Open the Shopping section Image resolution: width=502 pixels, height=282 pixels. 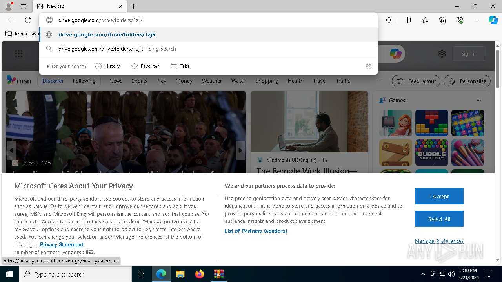tap(267, 81)
